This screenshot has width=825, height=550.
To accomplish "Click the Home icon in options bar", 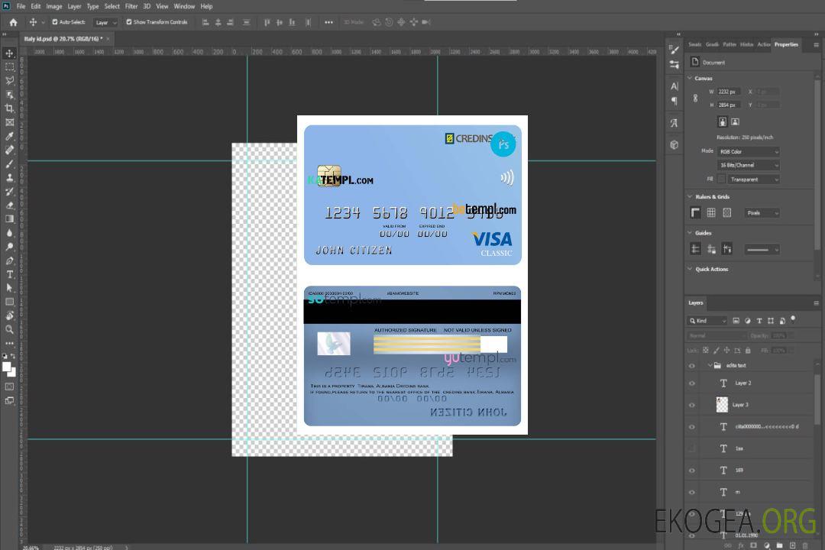I will pos(13,22).
